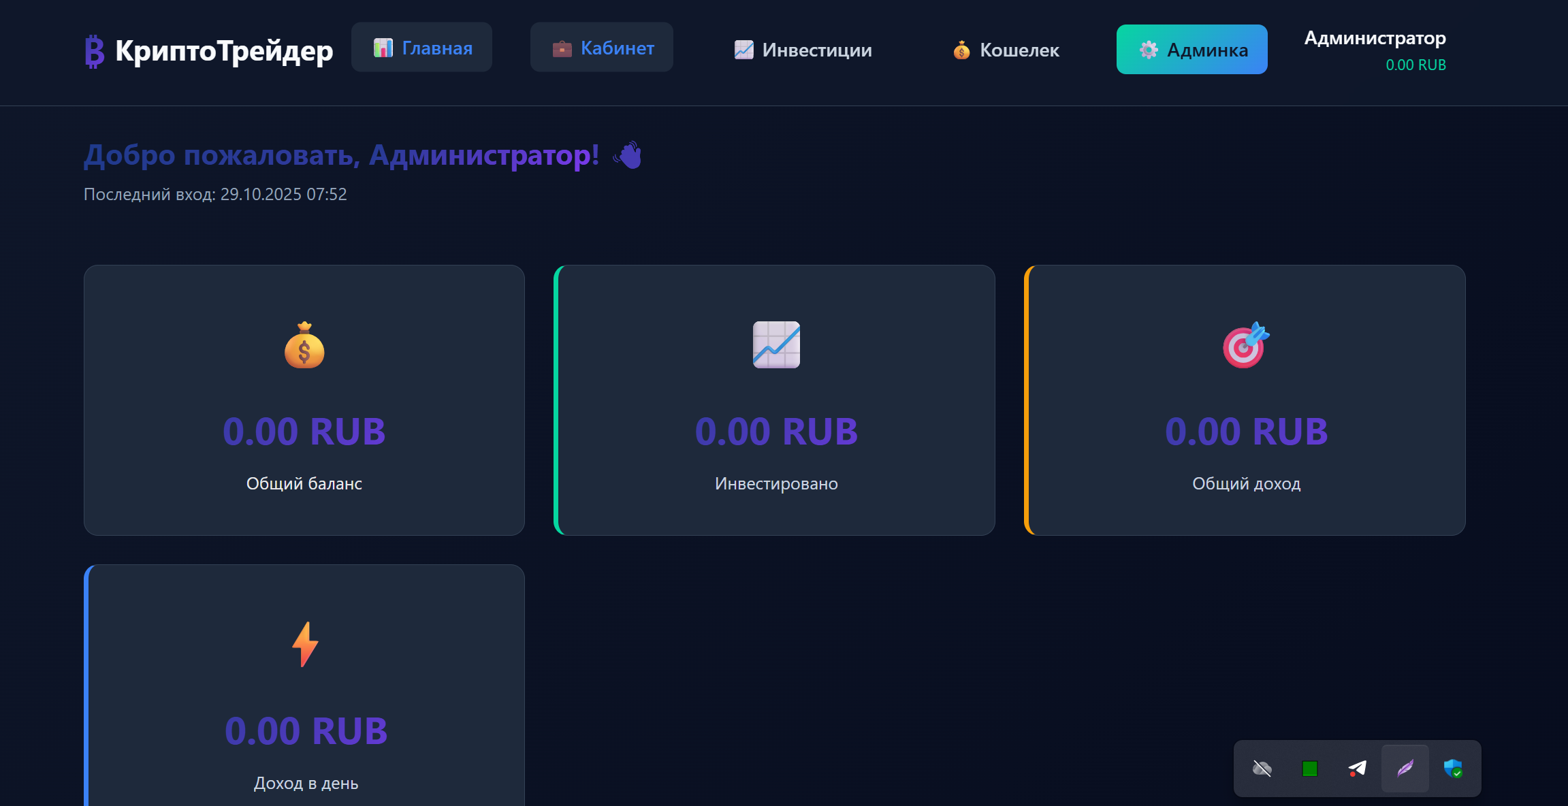Viewport: 1568px width, 806px height.
Task: Open the Кошелек menu item
Action: pyautogui.click(x=1006, y=50)
